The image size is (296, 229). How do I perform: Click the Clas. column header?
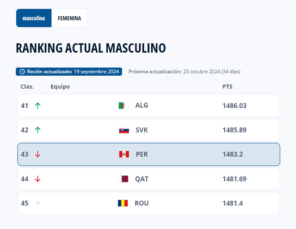[27, 86]
